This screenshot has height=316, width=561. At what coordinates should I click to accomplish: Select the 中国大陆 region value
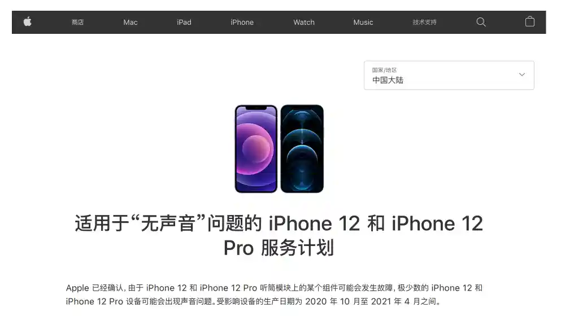click(x=388, y=80)
